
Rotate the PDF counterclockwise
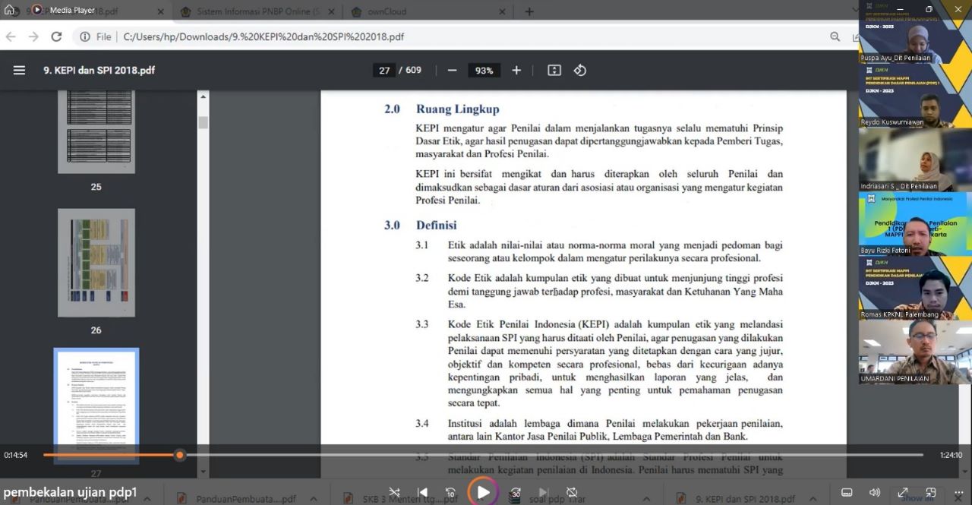click(580, 71)
